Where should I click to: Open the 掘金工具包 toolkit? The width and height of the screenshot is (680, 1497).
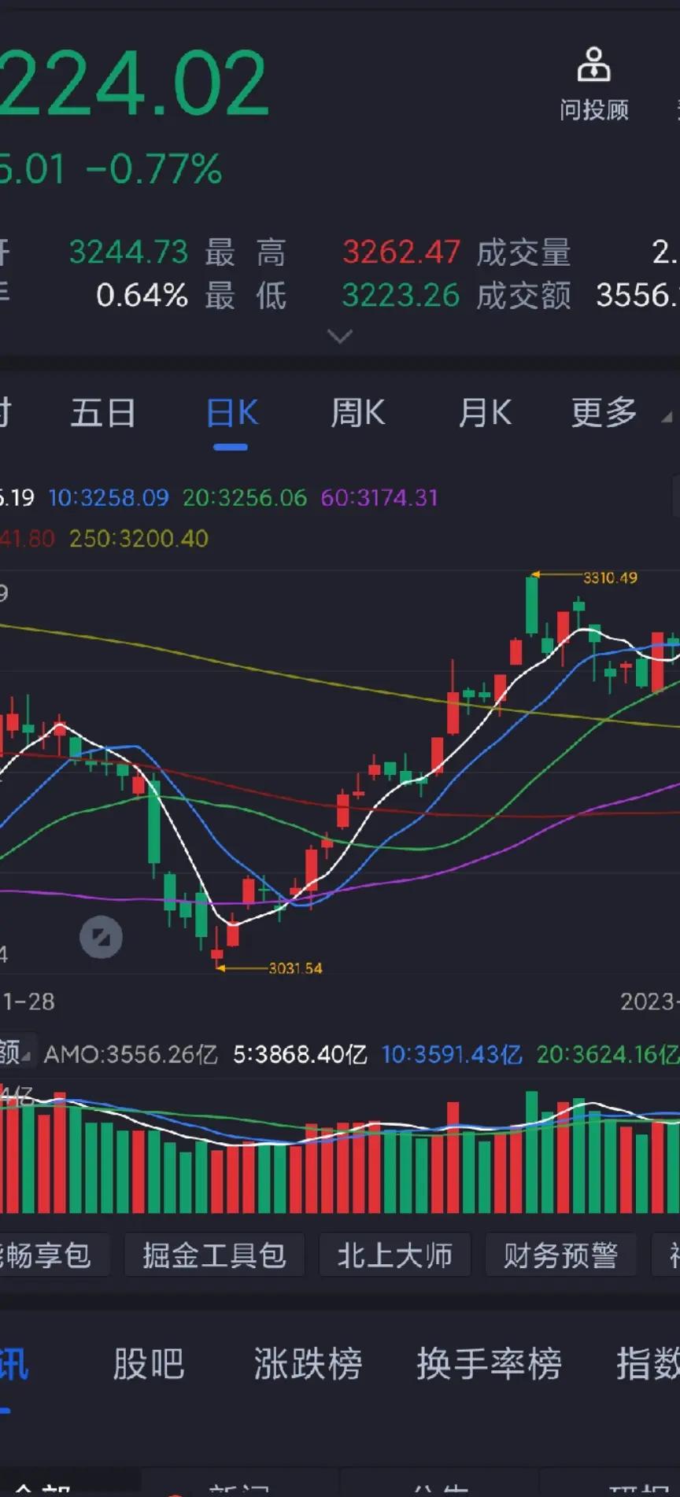[215, 1255]
